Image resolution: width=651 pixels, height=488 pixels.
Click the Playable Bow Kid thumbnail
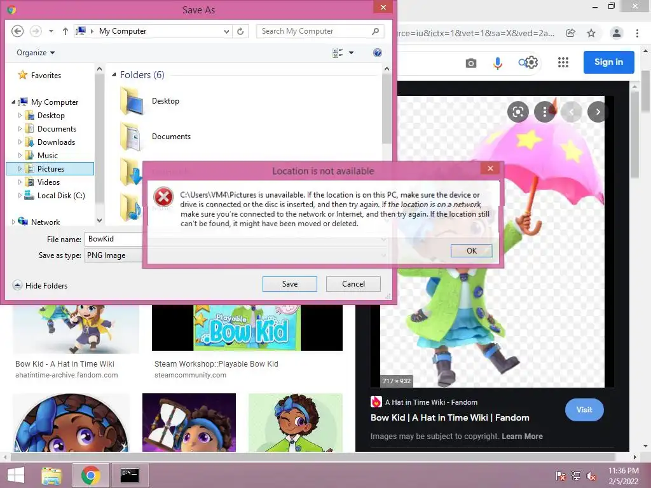pos(247,328)
